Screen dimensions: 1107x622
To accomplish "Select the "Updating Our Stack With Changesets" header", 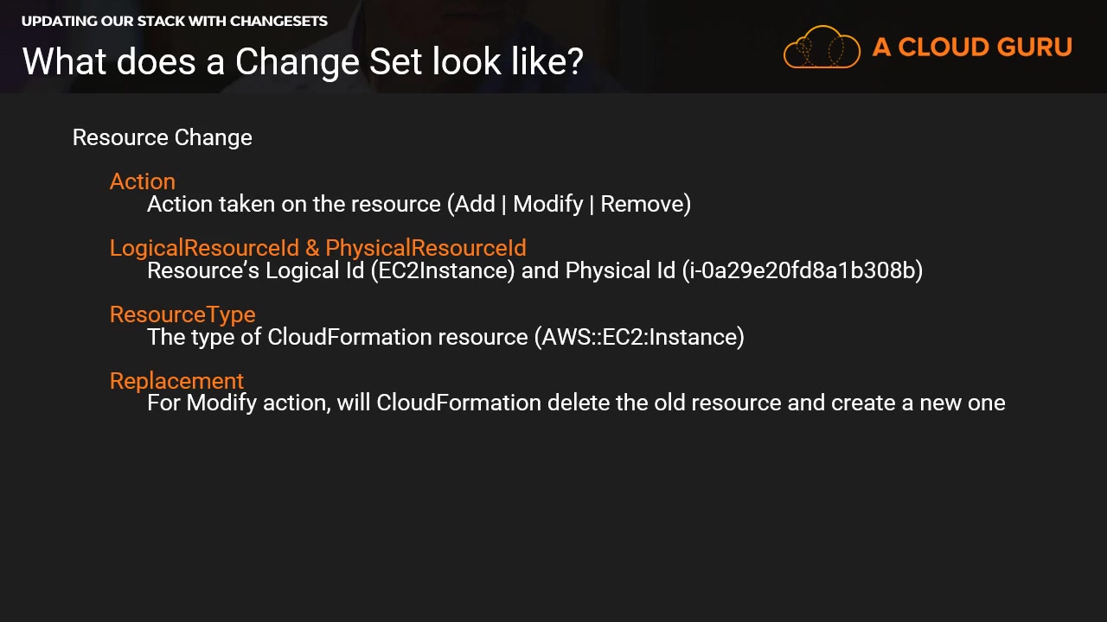I will coord(175,21).
